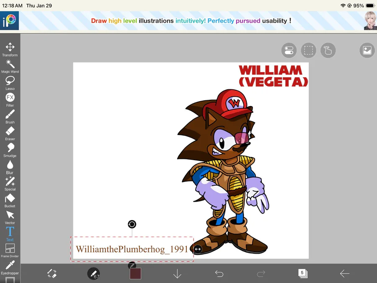Check the Wi-Fi status icon

pyautogui.click(x=343, y=5)
